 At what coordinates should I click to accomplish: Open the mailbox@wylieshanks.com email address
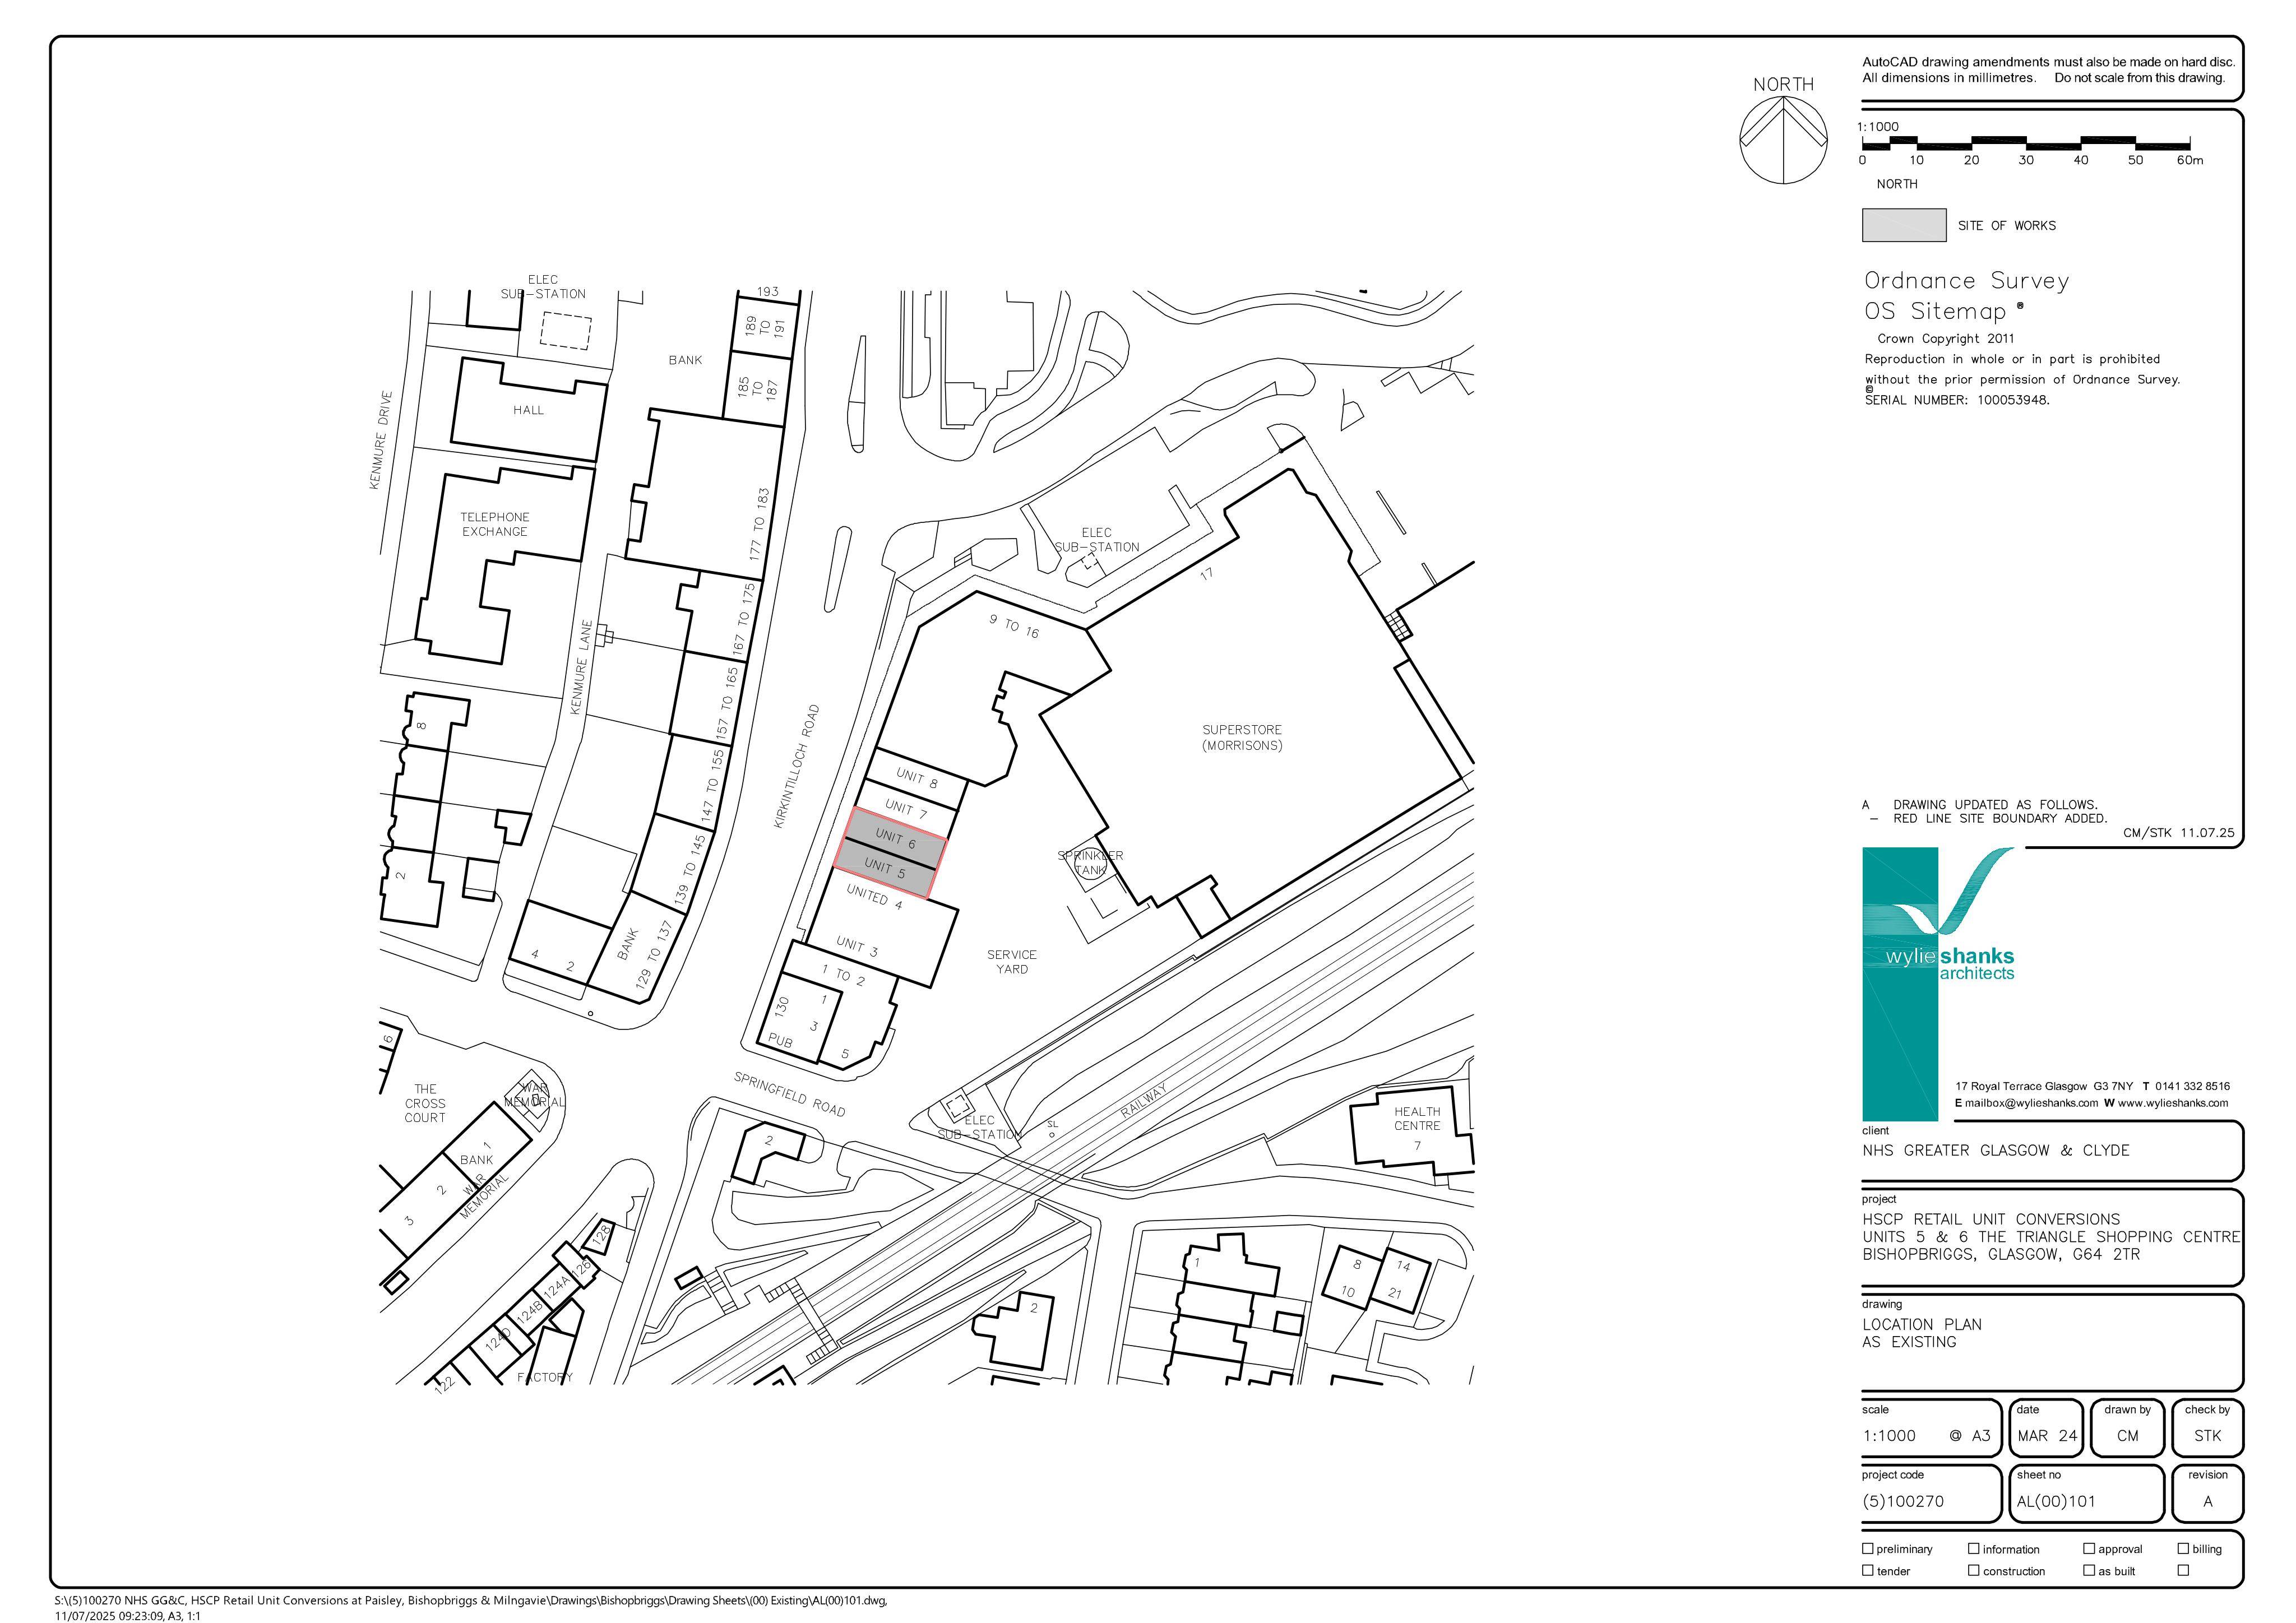tap(2031, 1103)
